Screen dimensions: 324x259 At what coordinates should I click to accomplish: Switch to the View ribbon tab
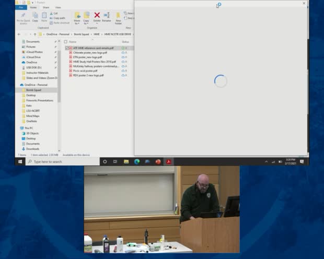pyautogui.click(x=58, y=7)
